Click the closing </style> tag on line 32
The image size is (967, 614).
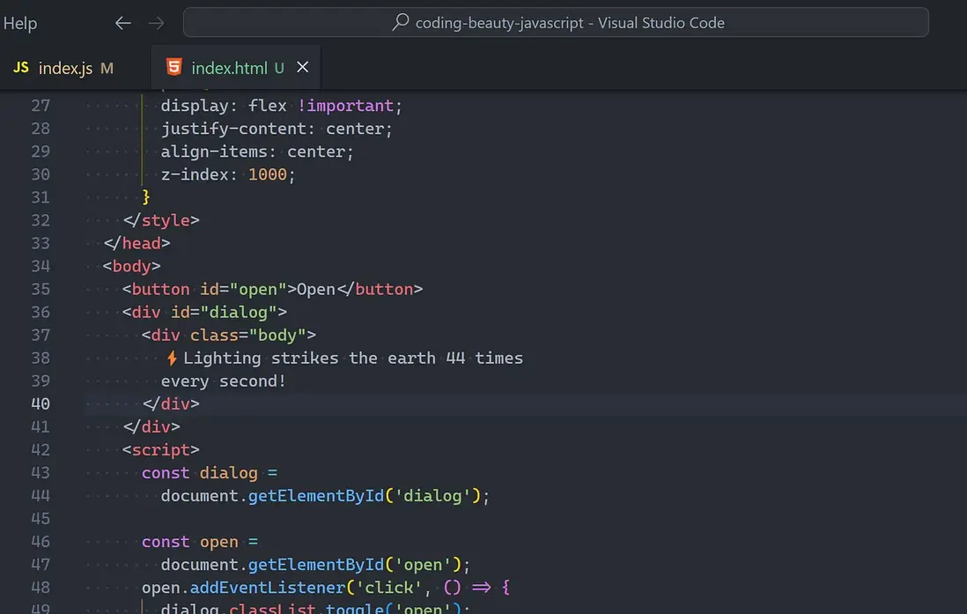click(161, 219)
